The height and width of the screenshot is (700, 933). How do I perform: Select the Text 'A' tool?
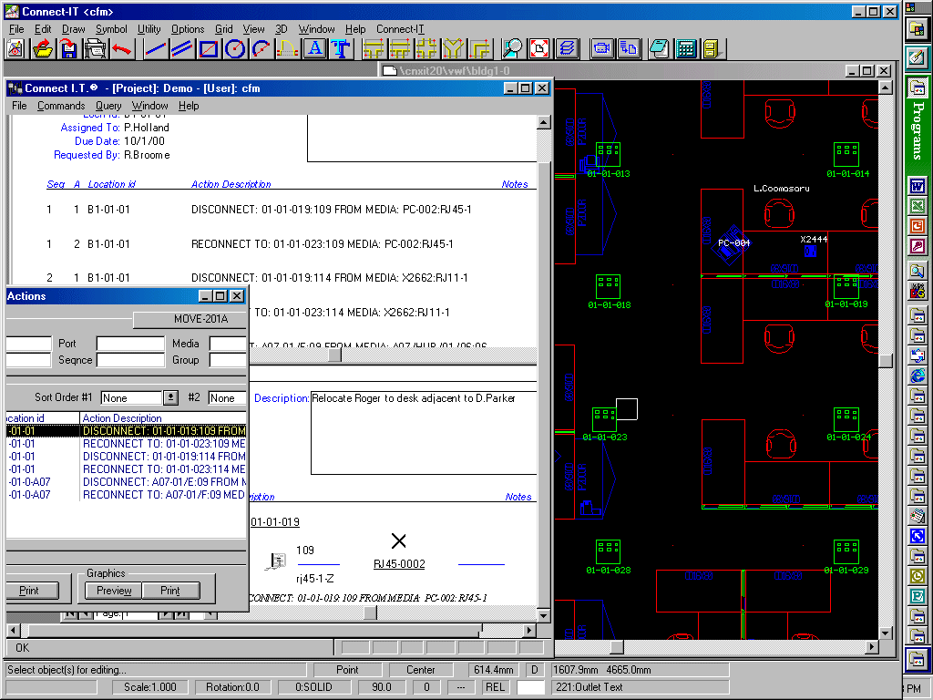click(315, 48)
